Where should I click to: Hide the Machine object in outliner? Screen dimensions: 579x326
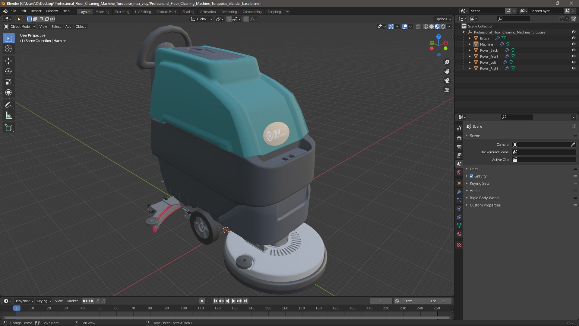[574, 44]
